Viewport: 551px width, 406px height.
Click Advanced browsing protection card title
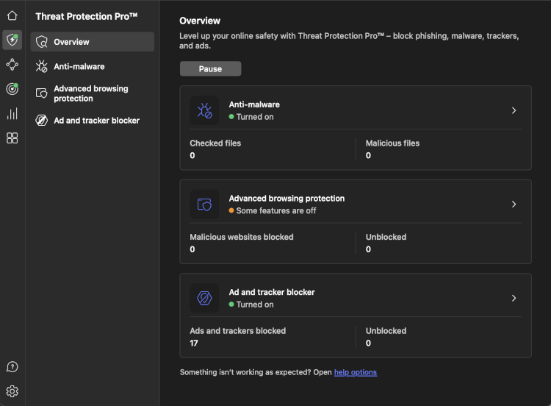[x=287, y=199]
